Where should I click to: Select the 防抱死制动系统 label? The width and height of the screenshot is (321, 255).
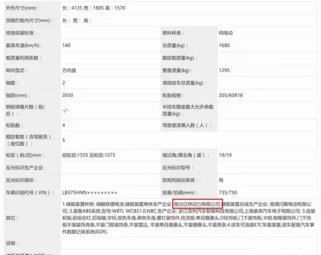click(180, 180)
